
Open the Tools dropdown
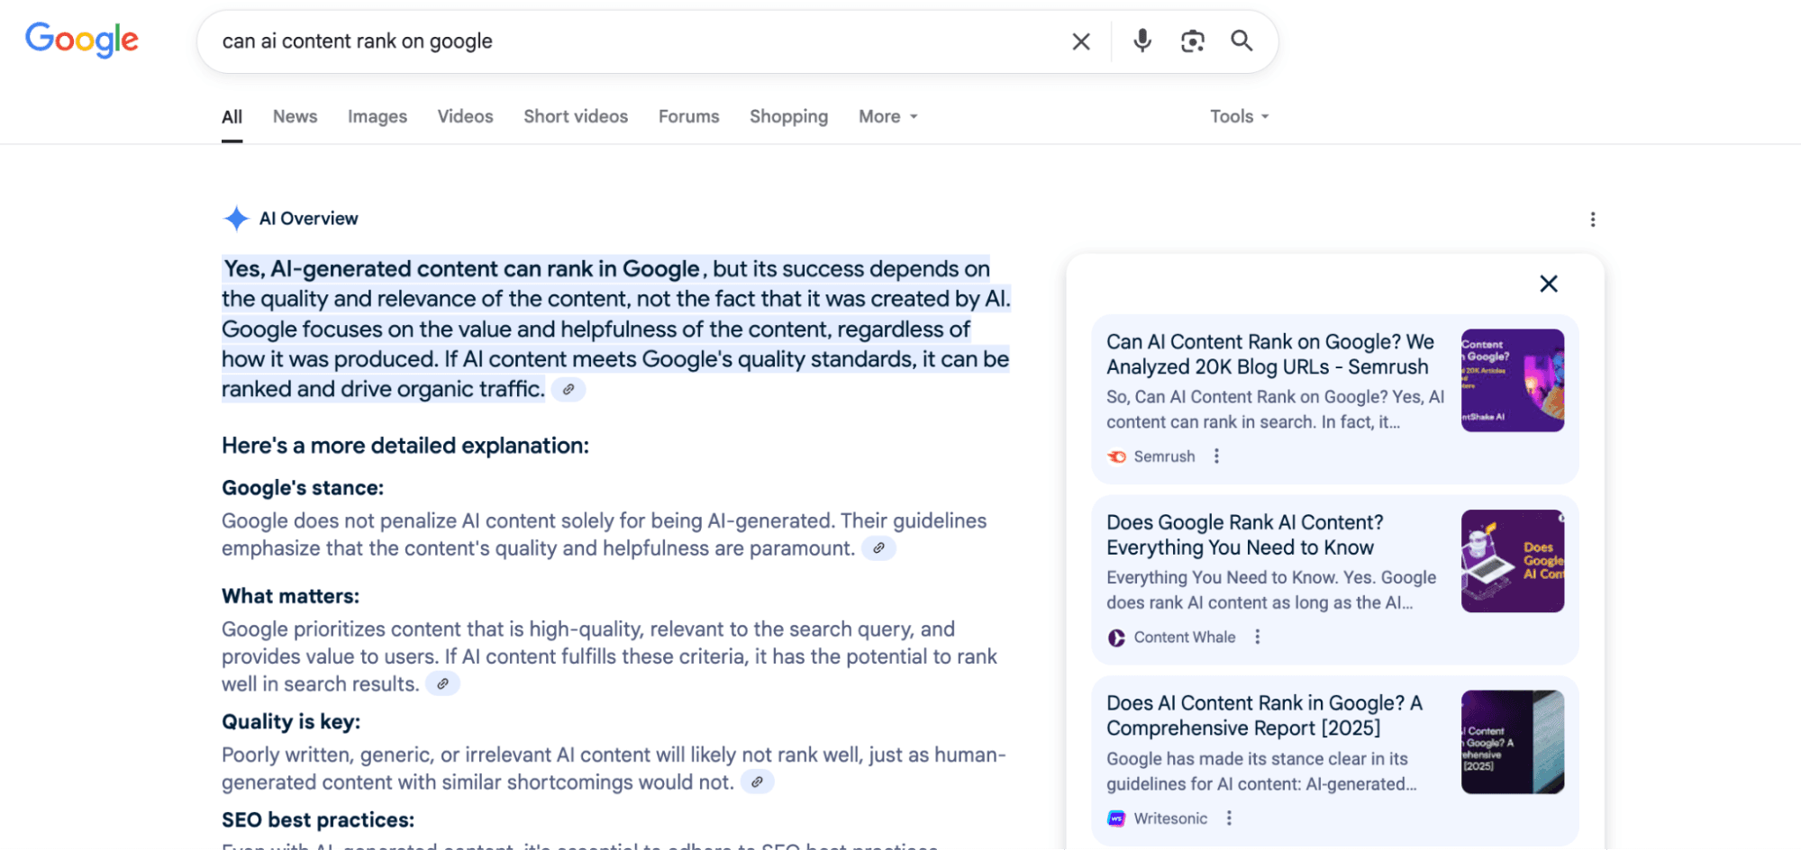[1239, 116]
